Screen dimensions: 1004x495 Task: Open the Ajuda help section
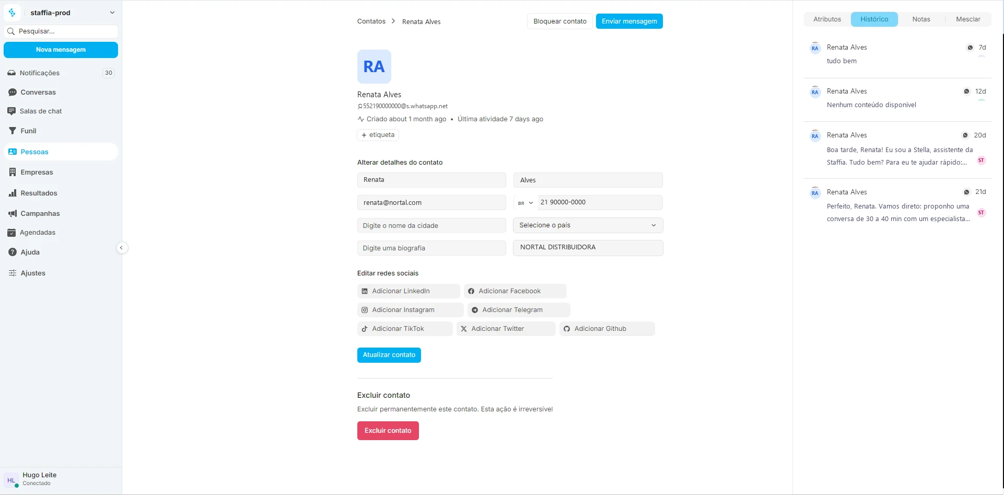click(61, 252)
